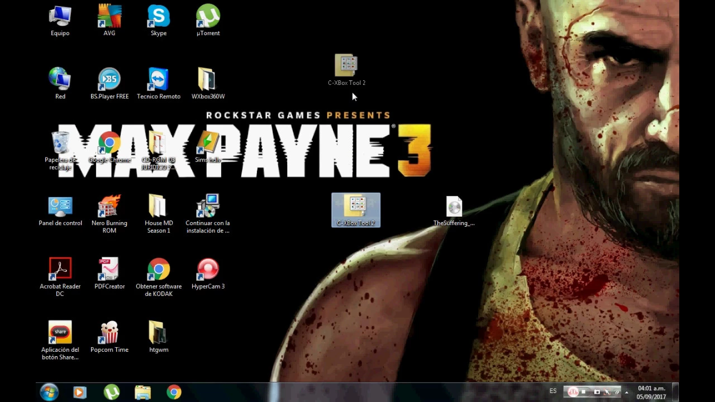The width and height of the screenshot is (715, 402).
Task: Select Continuar con la instalación shortcut
Action: [x=208, y=214]
